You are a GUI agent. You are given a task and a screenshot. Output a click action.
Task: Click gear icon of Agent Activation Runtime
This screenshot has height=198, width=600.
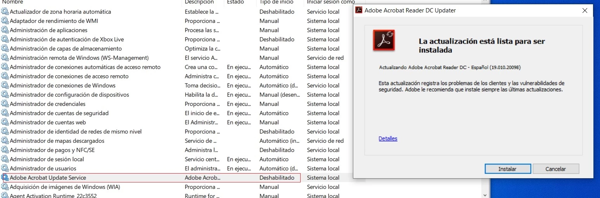pyautogui.click(x=5, y=196)
